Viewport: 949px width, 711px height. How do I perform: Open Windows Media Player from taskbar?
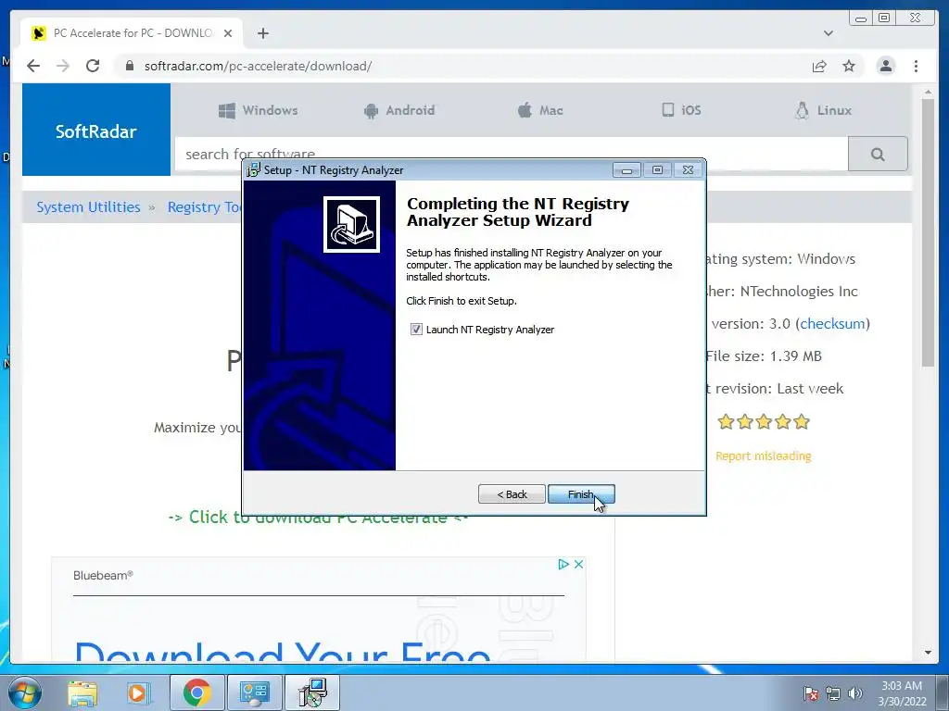click(138, 692)
